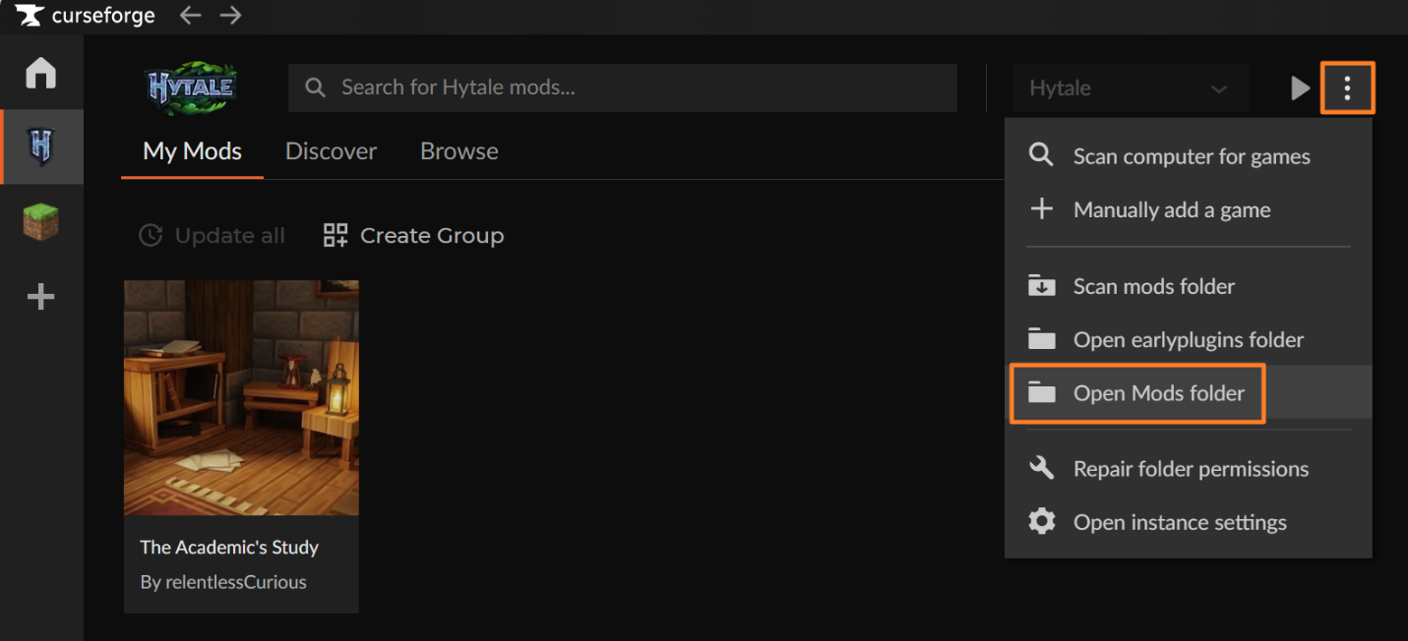Screen dimensions: 1408x641
Task: Select Scan mods folder menu entry
Action: tap(1189, 286)
